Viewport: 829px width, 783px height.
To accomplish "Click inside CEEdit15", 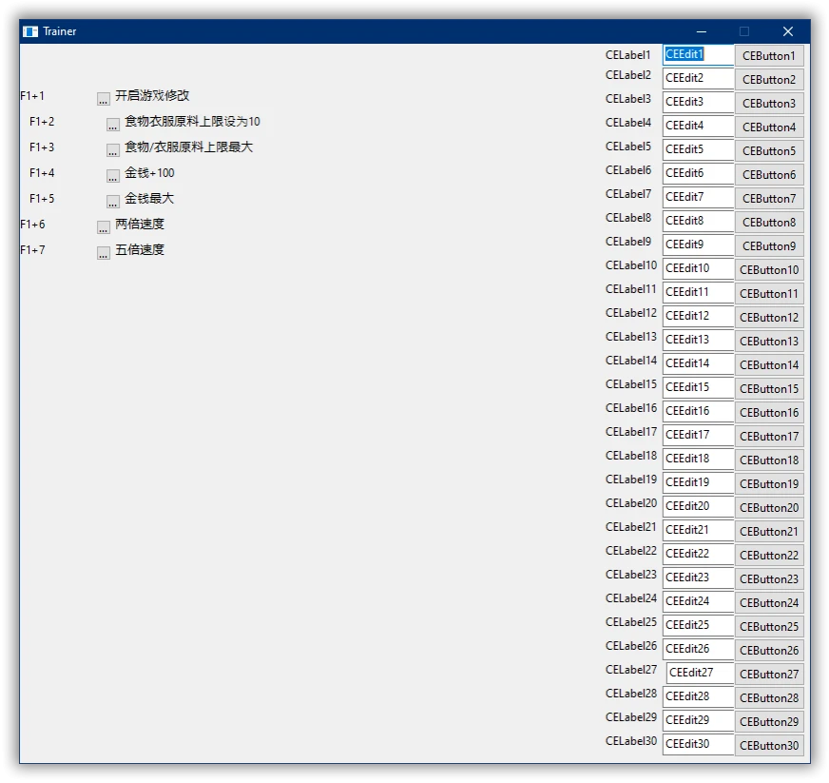I will (698, 388).
